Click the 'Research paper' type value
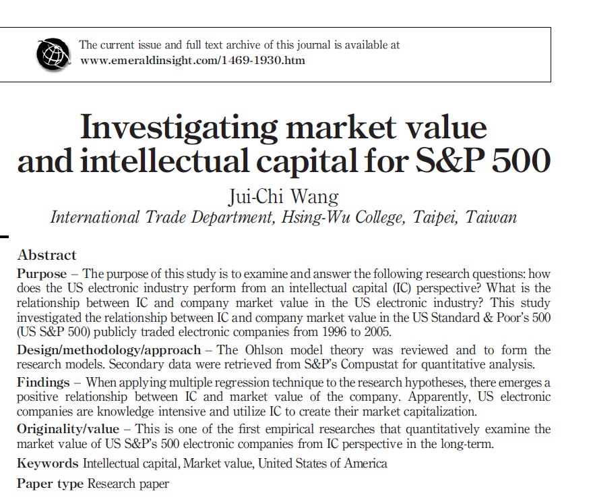 click(x=128, y=484)
